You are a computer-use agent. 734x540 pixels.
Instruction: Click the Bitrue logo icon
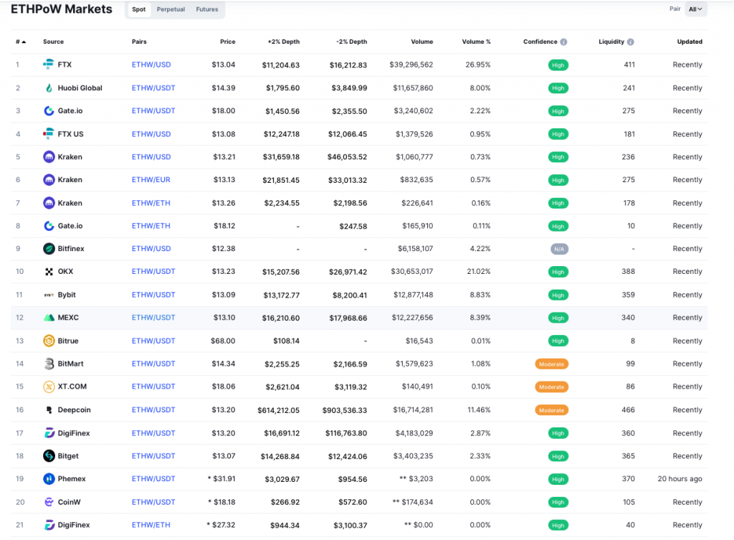pyautogui.click(x=49, y=341)
